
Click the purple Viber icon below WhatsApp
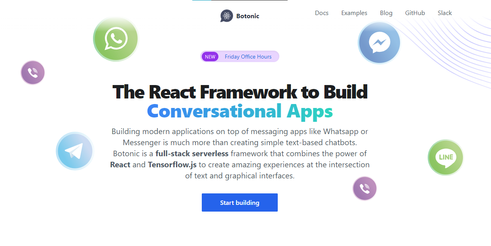tap(33, 72)
